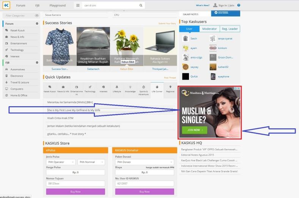
Task: Open Interest sidebar icon
Action: point(6,56)
